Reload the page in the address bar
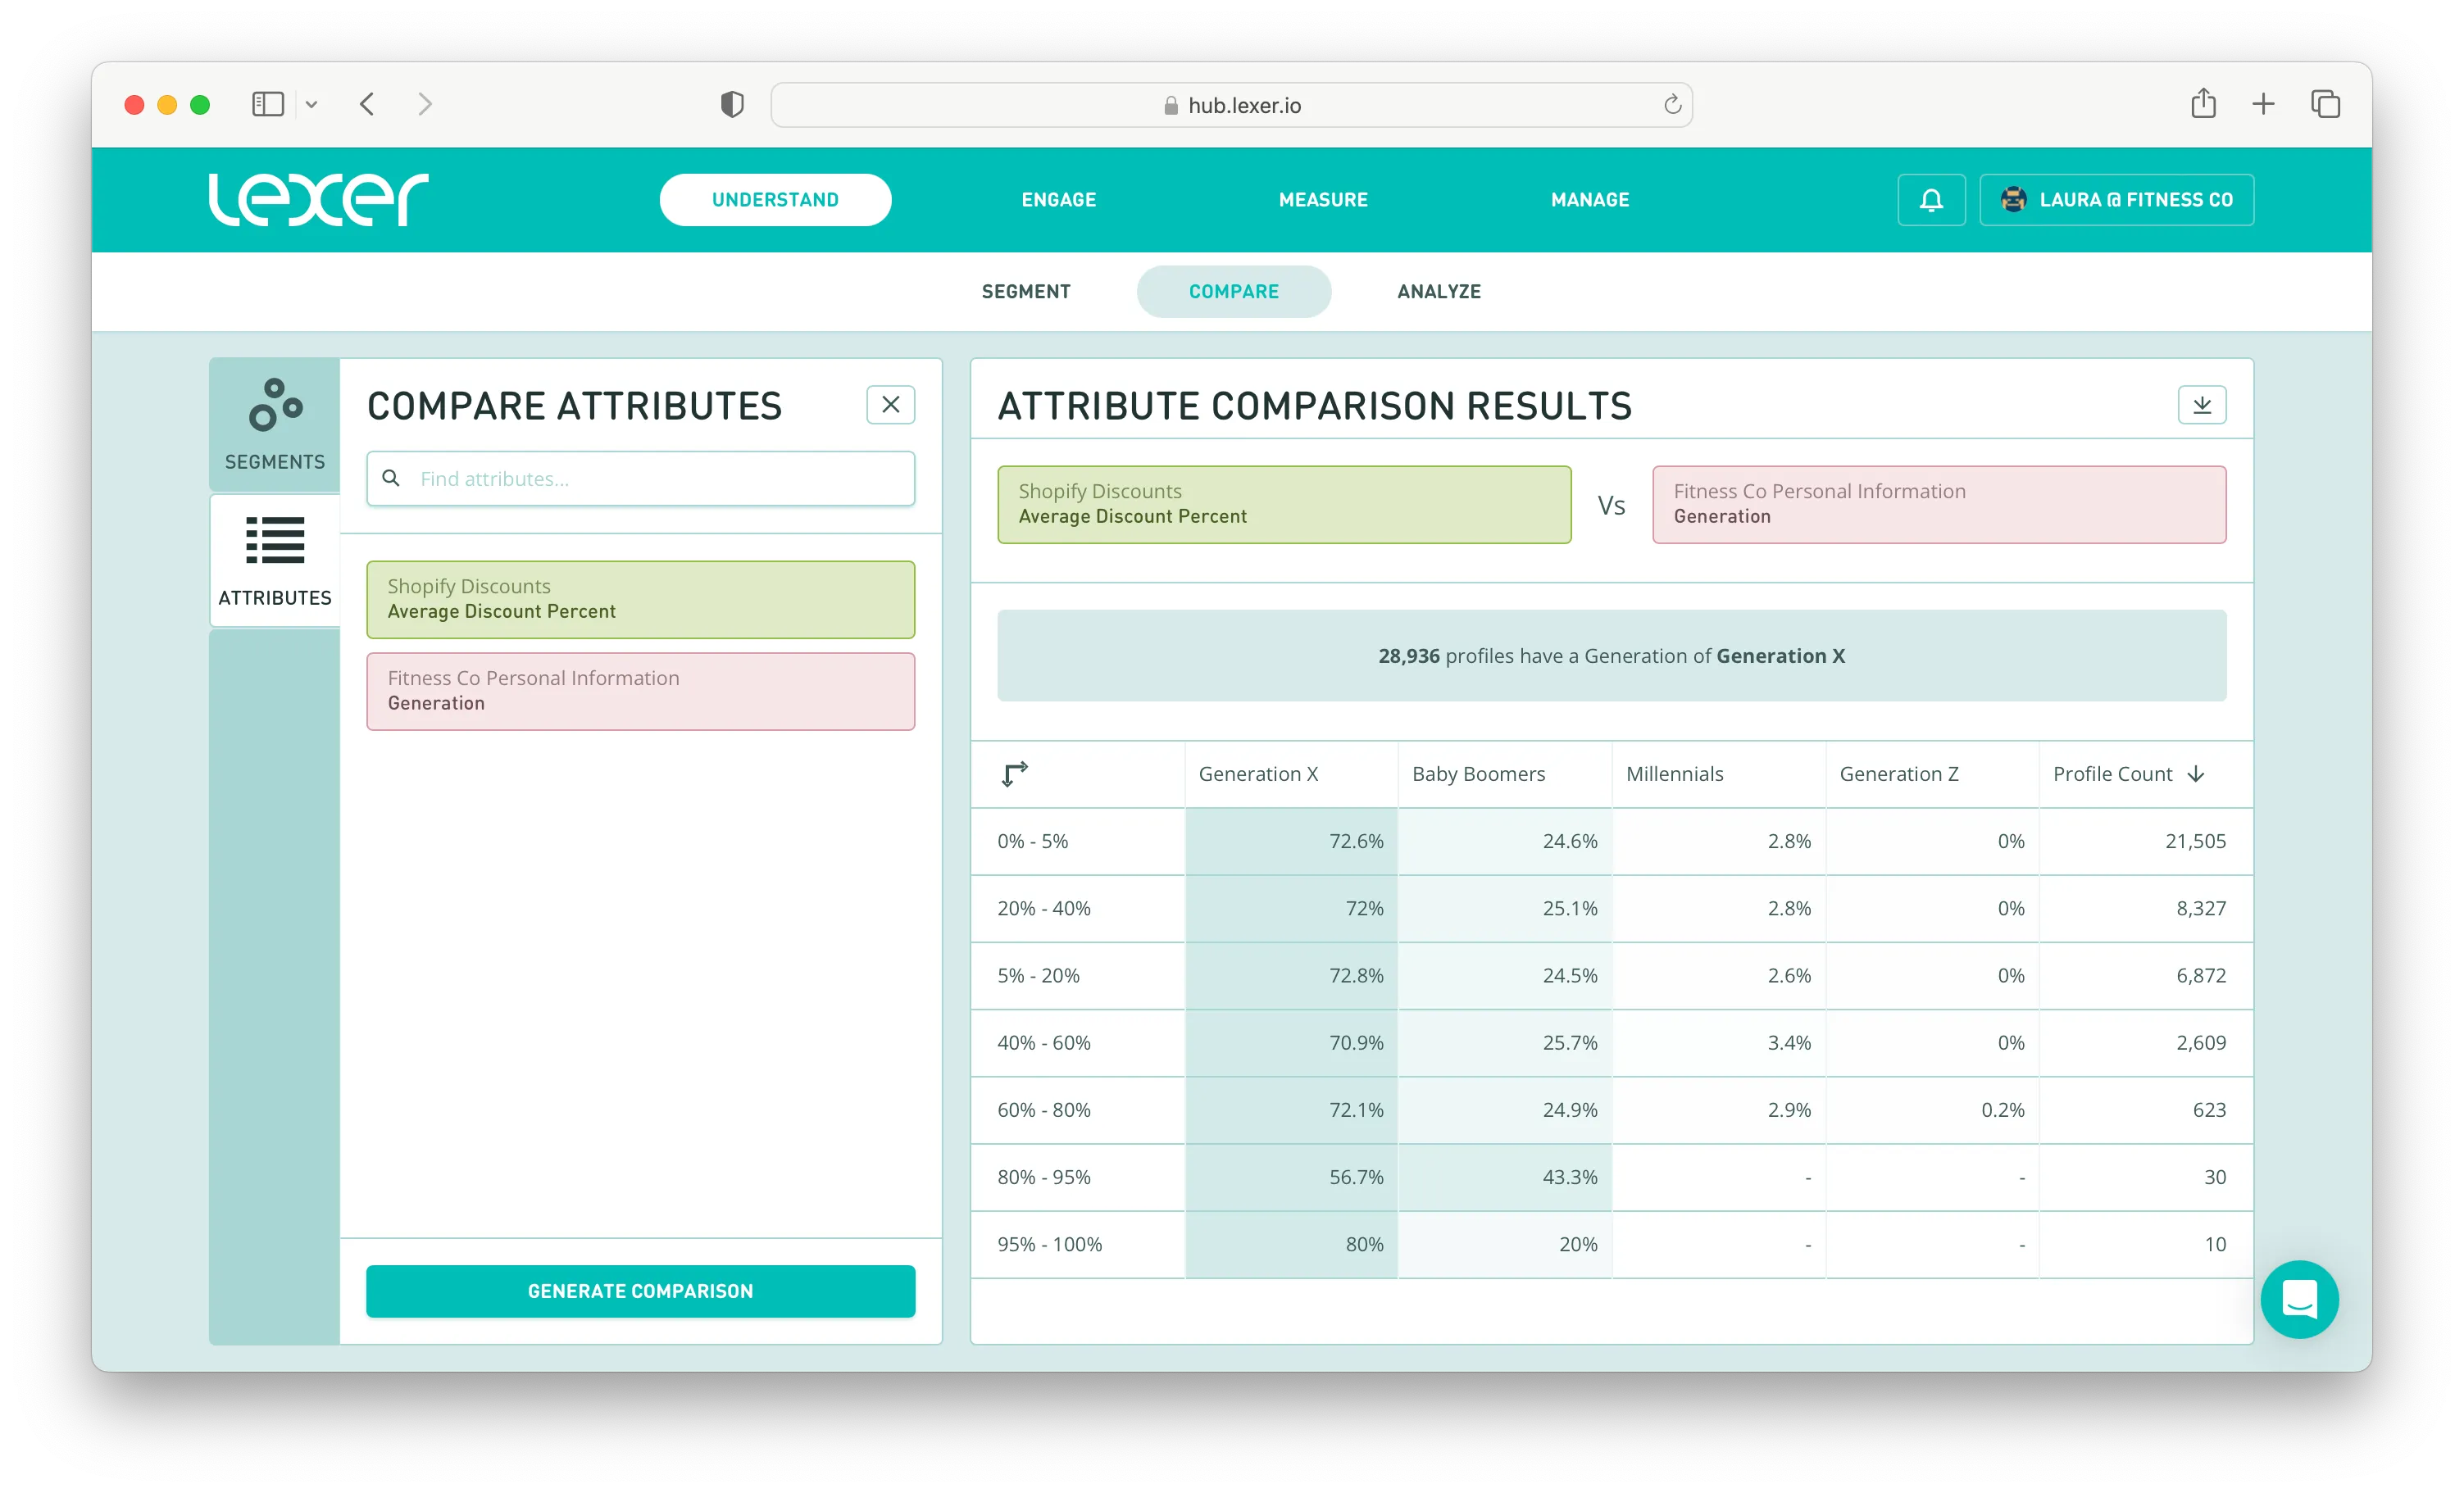 coord(1672,105)
